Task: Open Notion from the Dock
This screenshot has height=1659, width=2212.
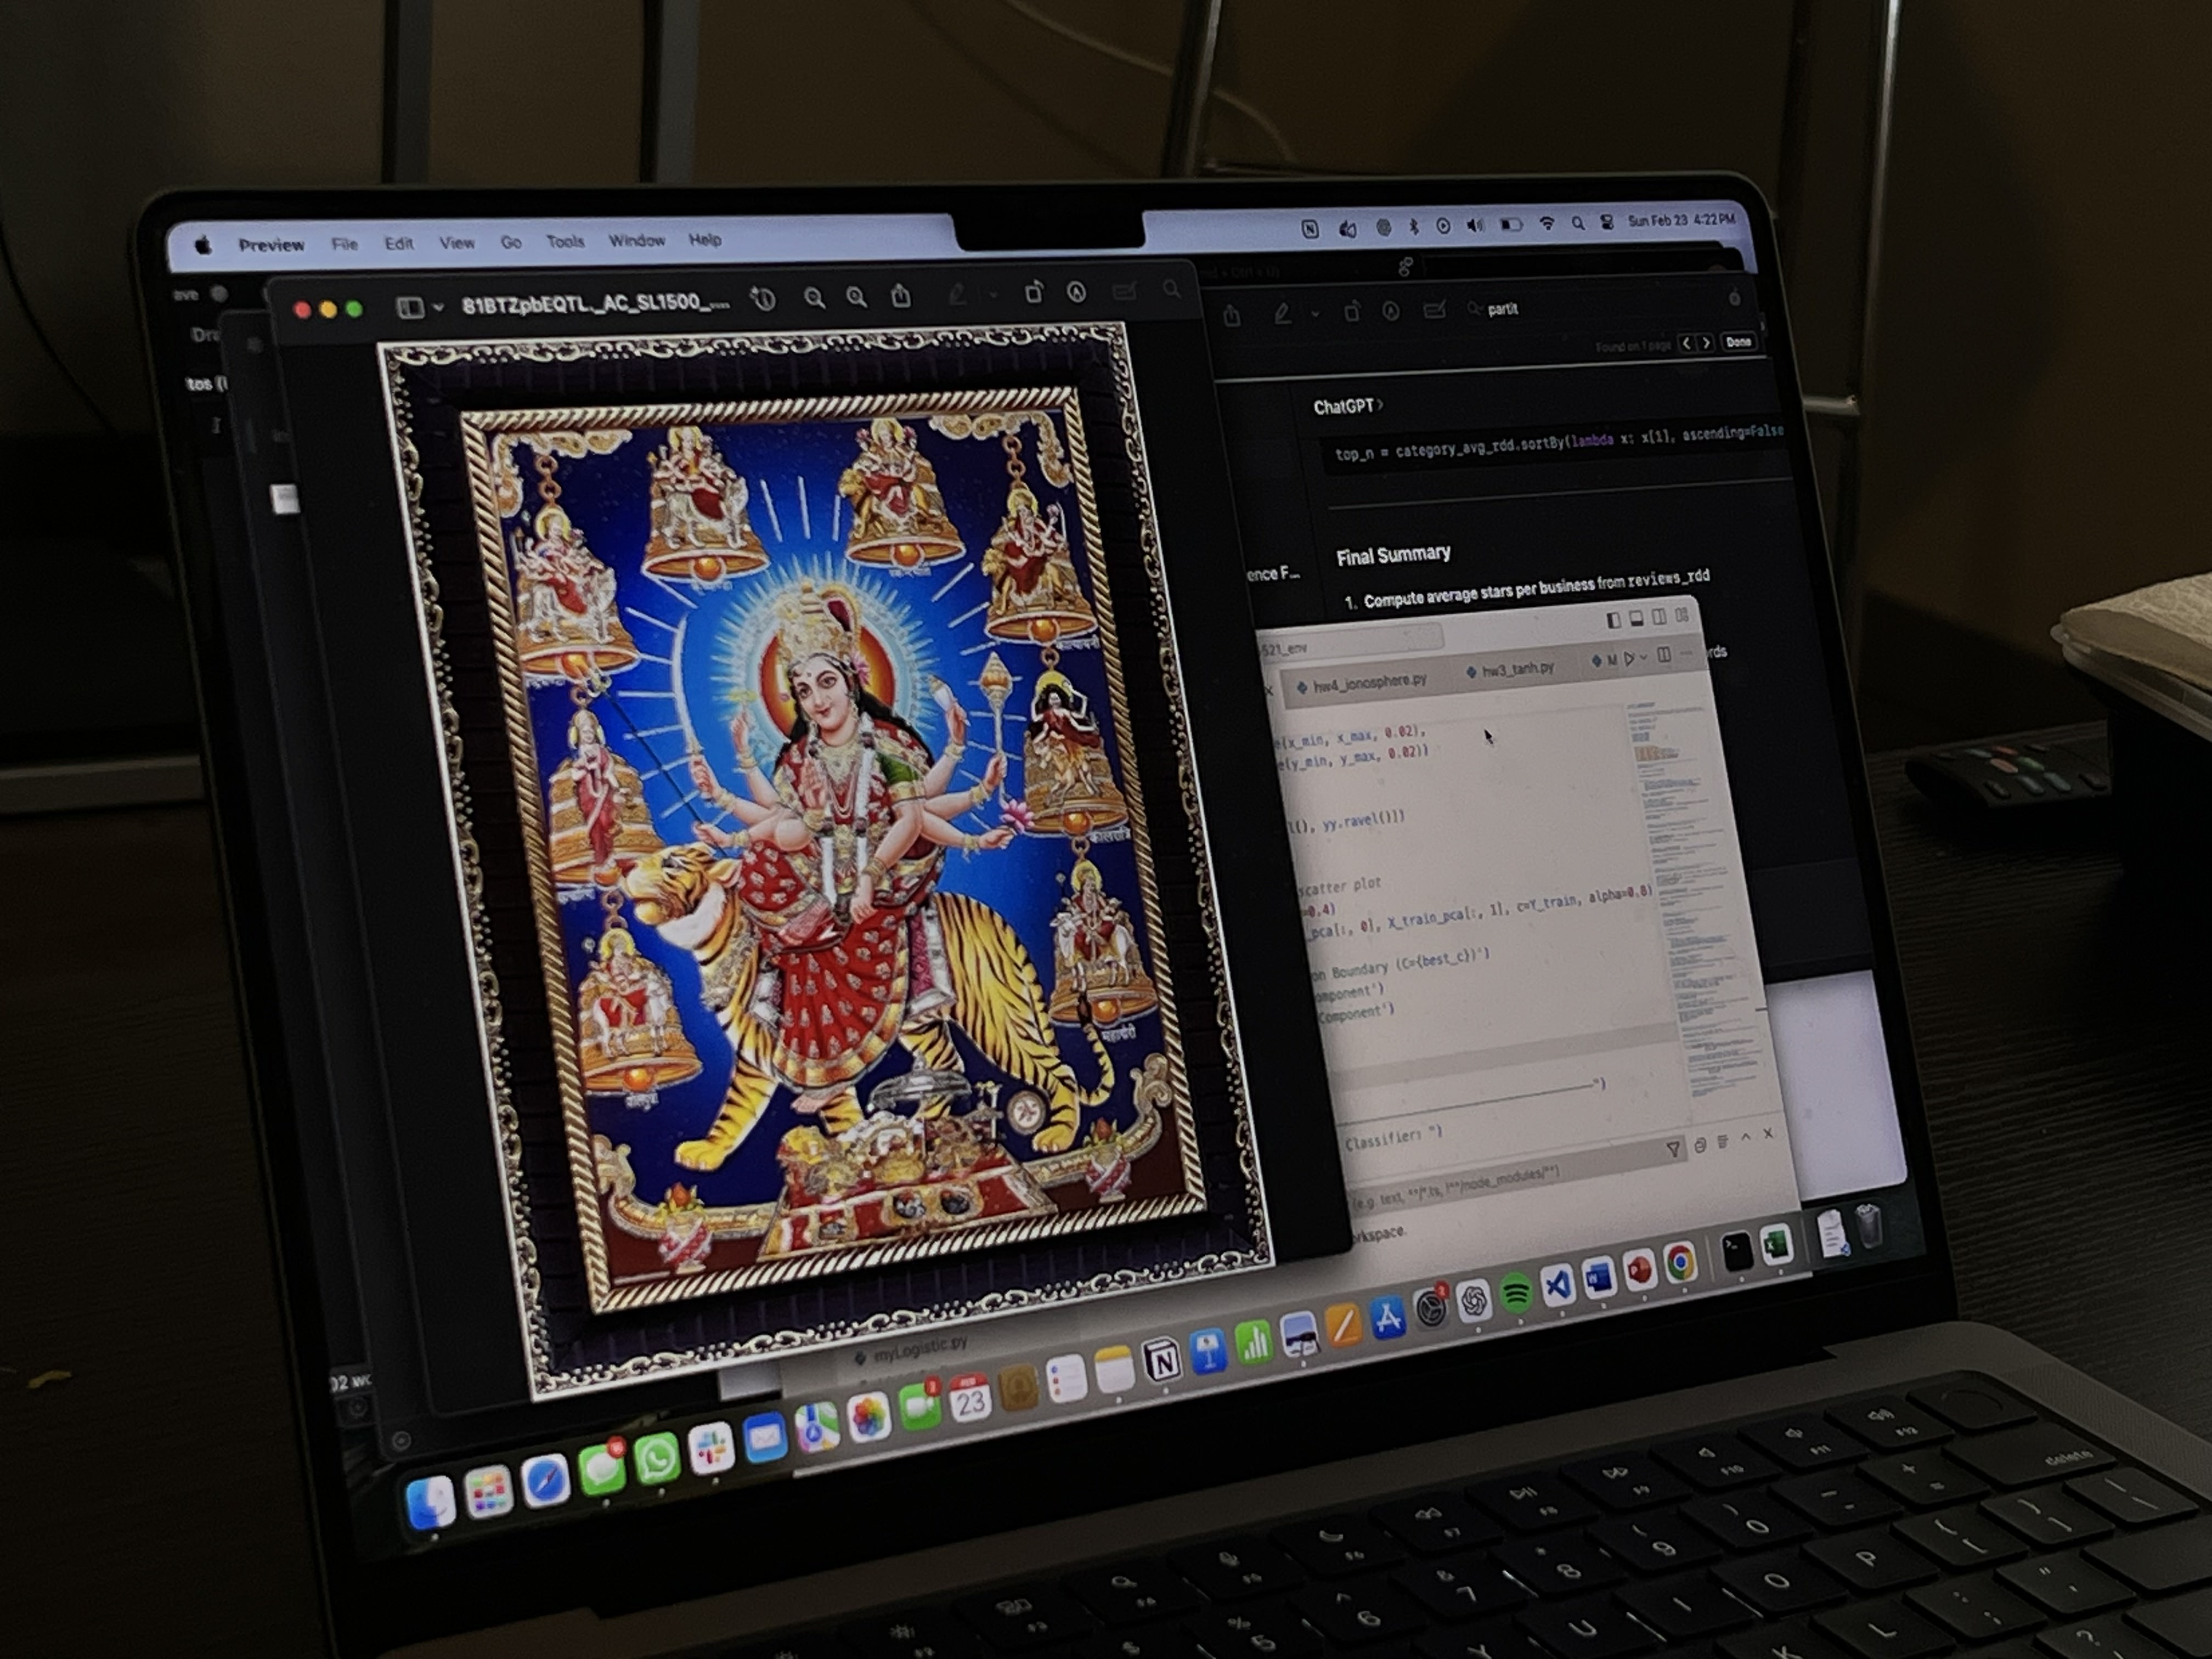Action: [x=1162, y=1359]
